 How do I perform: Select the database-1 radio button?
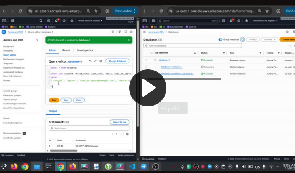point(146,60)
